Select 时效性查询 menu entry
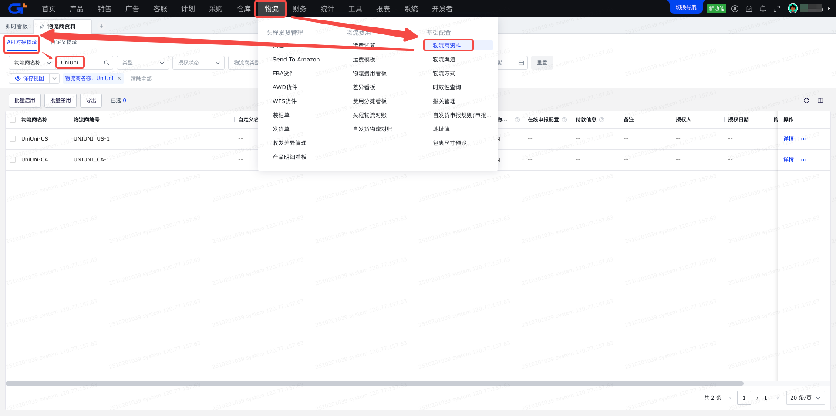Viewport: 836px width, 417px height. tap(447, 87)
